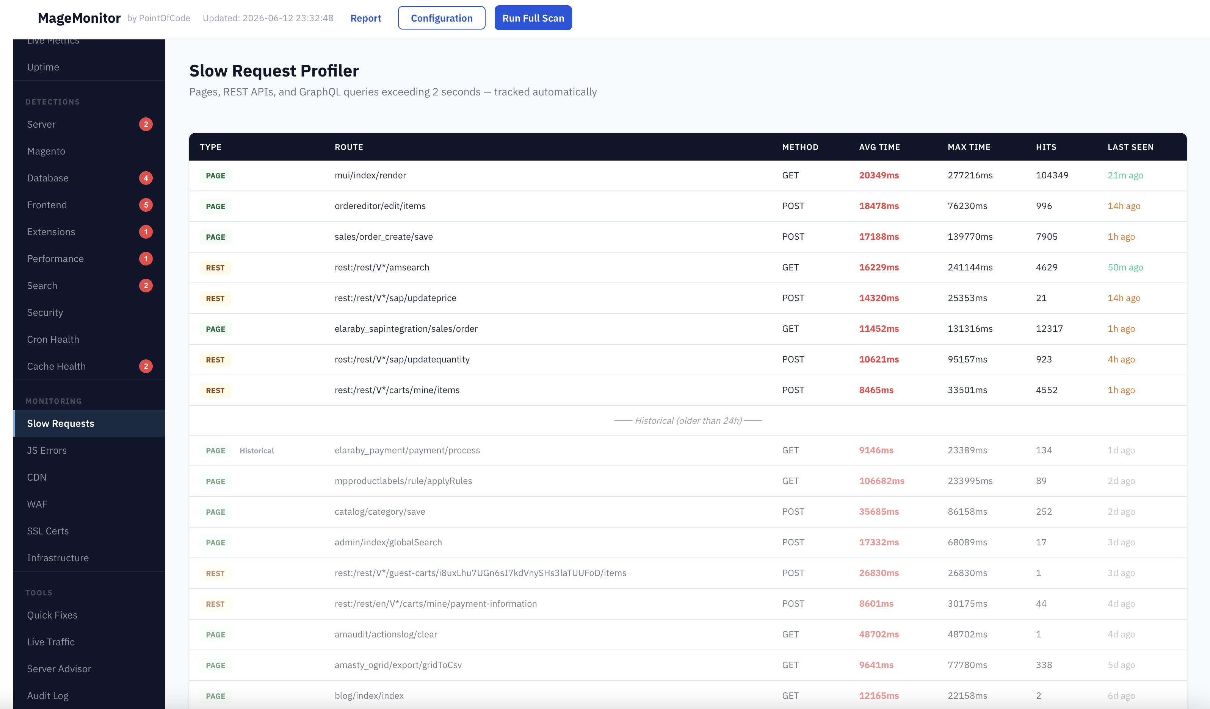Screen dimensions: 1210x709
Task: Open Cache Health page
Action: (89, 366)
